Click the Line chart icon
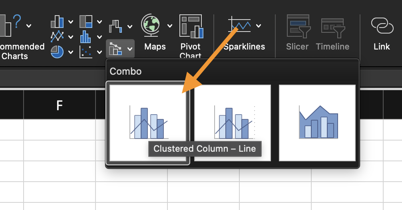The image size is (402, 210). [x=58, y=36]
